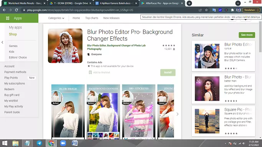This screenshot has width=262, height=147.
Task: Open Top charts section
Action: tap(92, 18)
